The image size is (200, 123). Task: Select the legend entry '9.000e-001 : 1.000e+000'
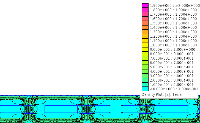coord(172,49)
